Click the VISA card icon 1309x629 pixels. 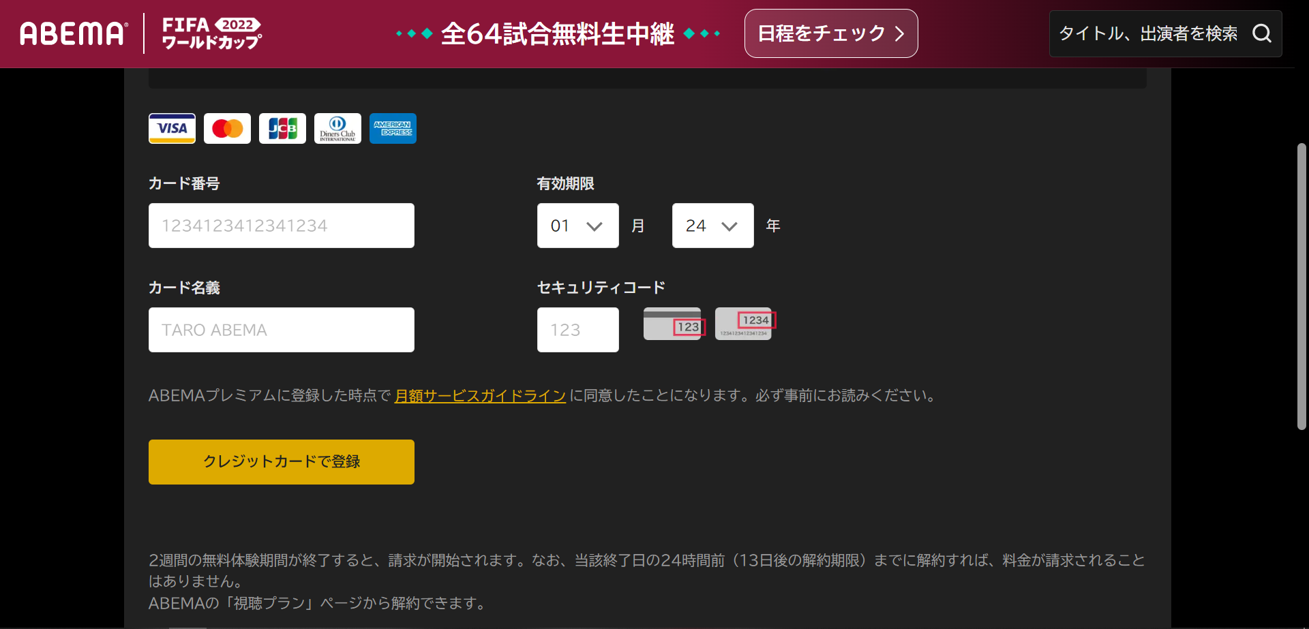pos(172,128)
